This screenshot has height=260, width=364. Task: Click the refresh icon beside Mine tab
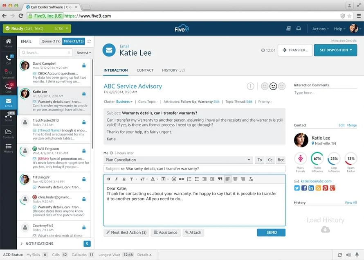click(89, 41)
